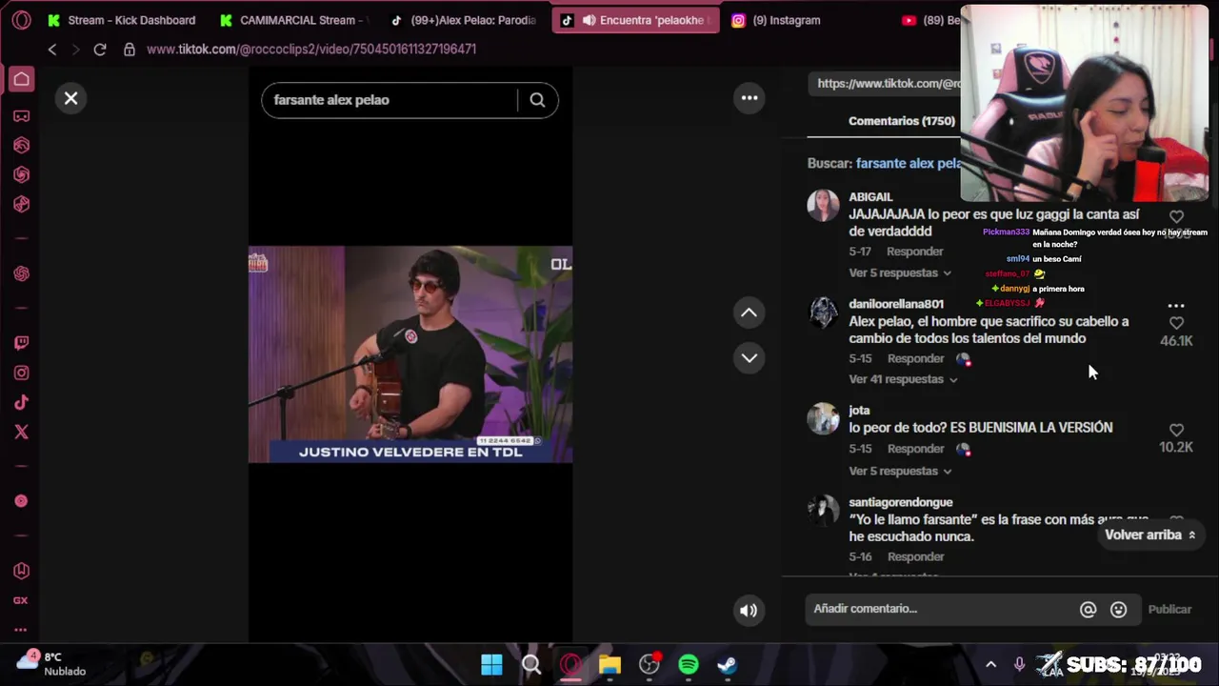This screenshot has height=686, width=1219.
Task: Open the emoji picker in the comment box
Action: [x=1118, y=610]
